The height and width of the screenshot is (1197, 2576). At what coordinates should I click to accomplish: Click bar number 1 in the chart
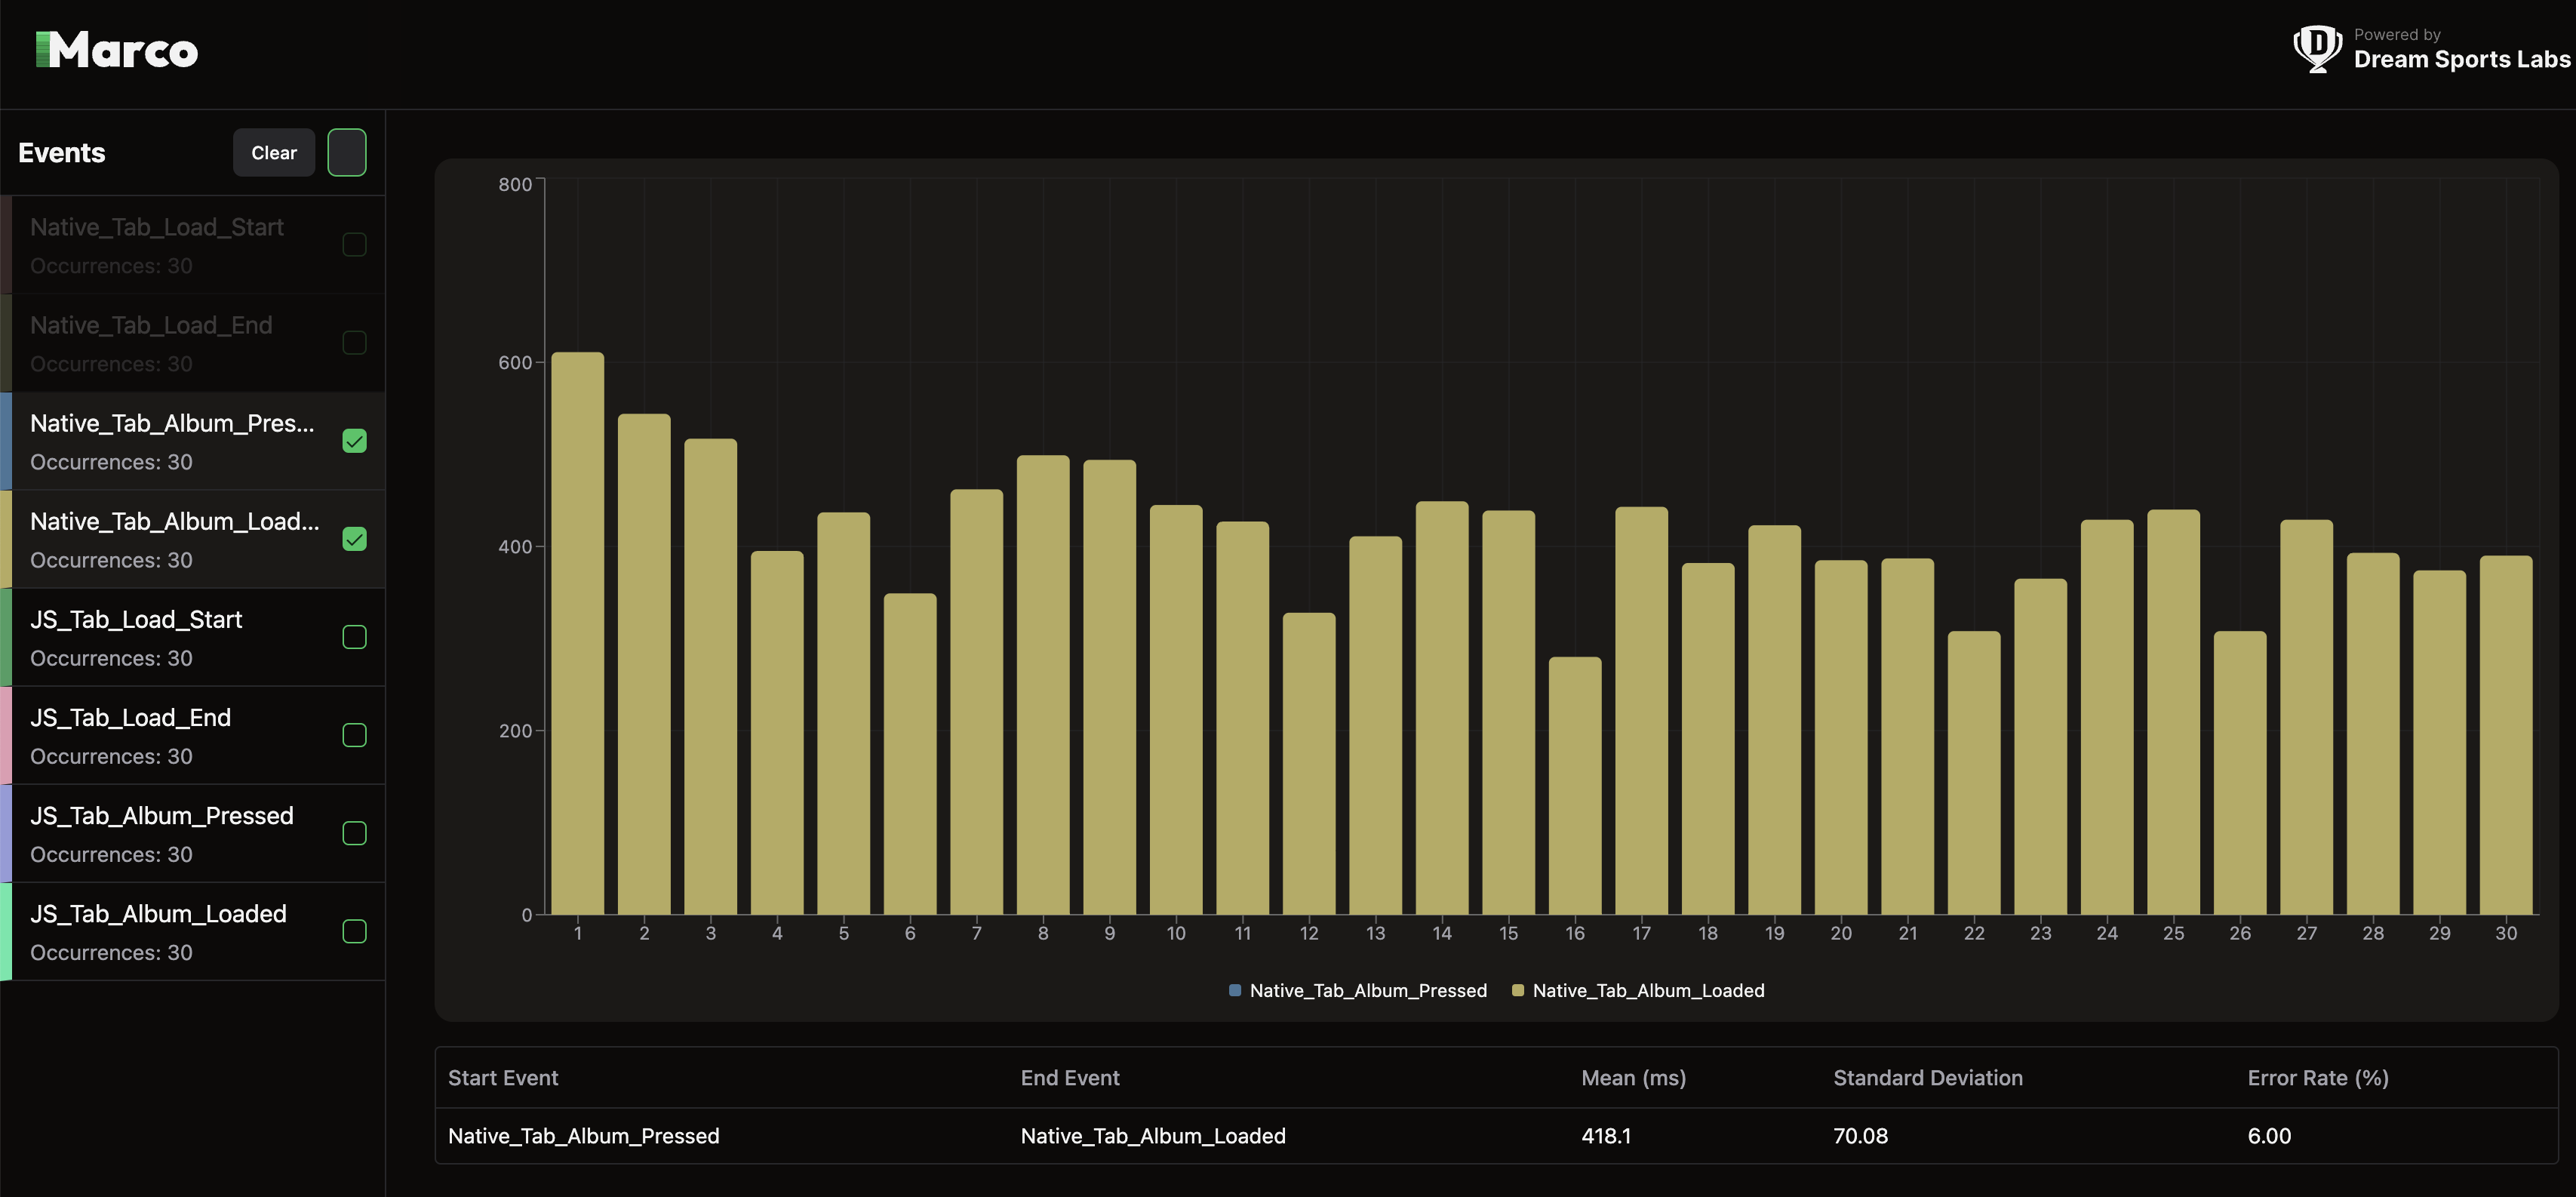coord(577,633)
